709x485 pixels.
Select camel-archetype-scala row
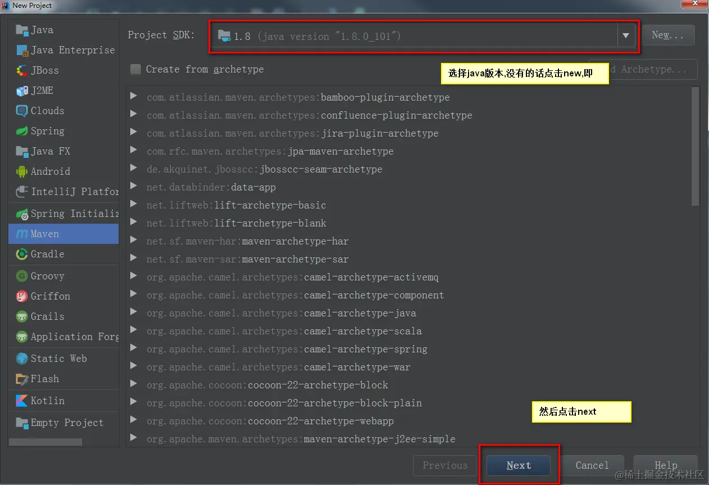(x=408, y=331)
